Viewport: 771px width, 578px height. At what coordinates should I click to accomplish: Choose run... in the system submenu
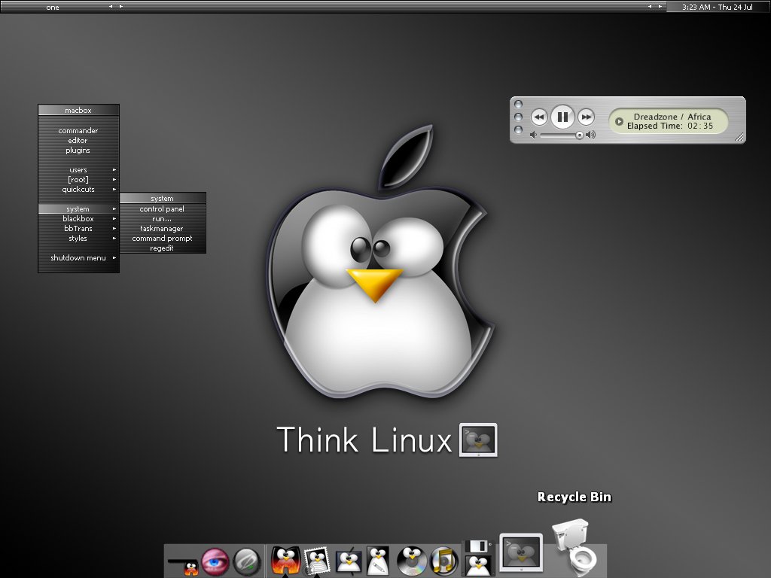pos(163,219)
